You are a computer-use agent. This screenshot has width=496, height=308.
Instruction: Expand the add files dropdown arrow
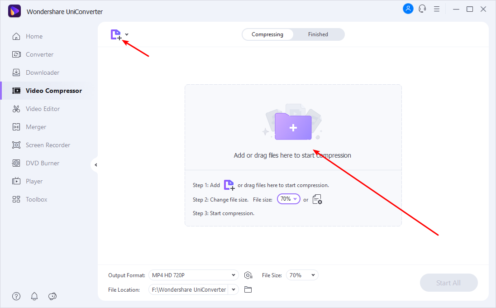(x=127, y=34)
